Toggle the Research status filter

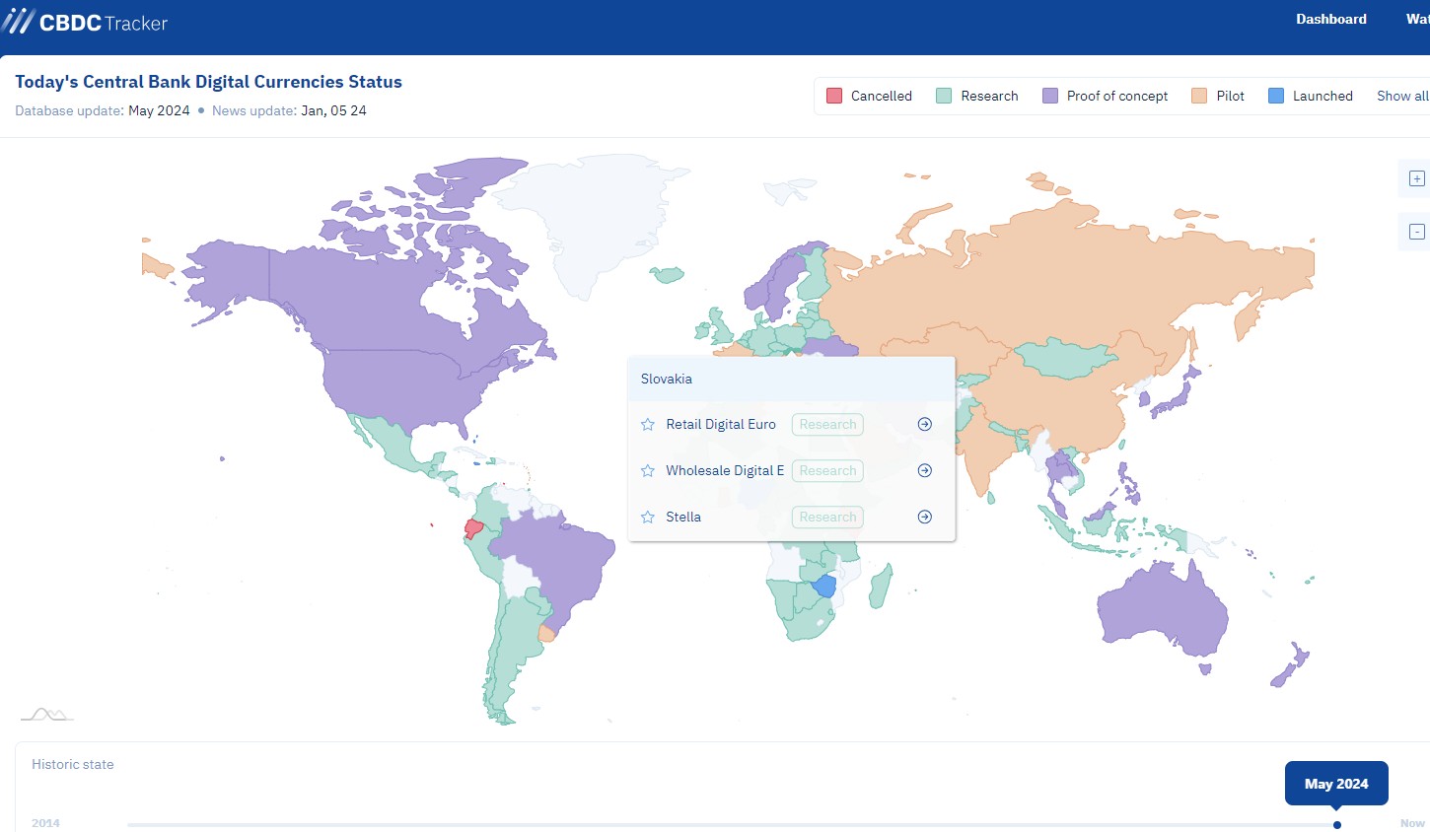pos(977,96)
